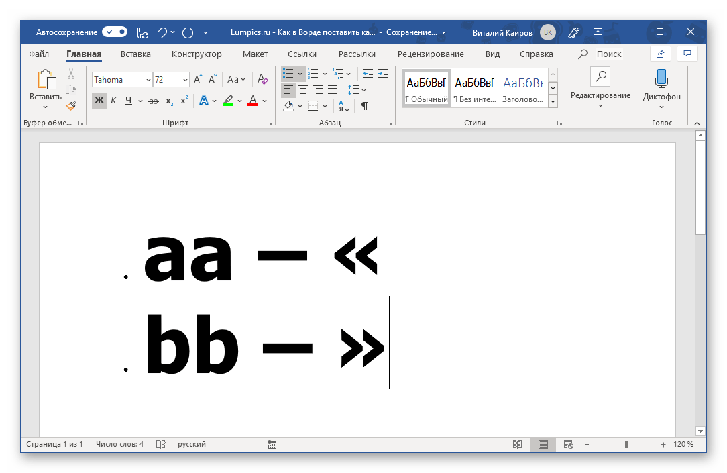Toggle bold Ж formatting
The width and height of the screenshot is (727, 473).
(99, 100)
